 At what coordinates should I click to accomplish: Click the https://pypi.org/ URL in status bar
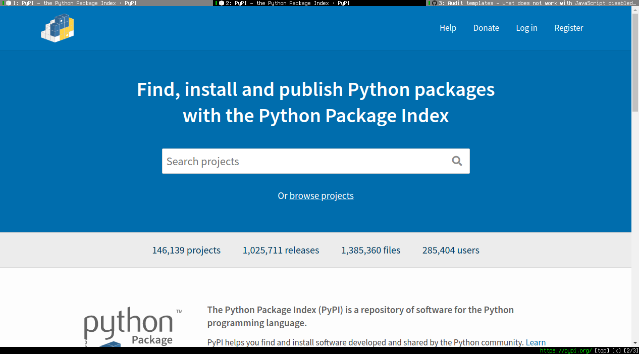coord(566,350)
